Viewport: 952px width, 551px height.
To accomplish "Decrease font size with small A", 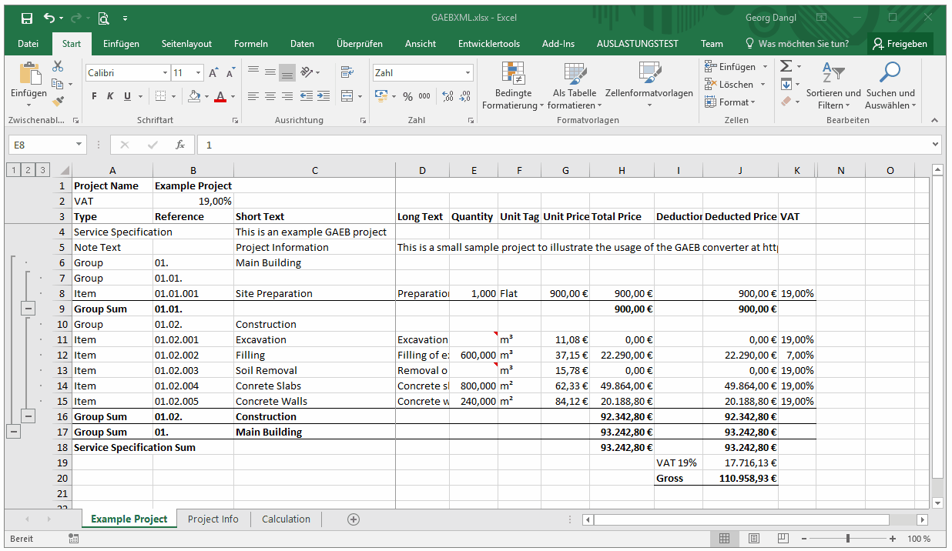I will pos(230,73).
